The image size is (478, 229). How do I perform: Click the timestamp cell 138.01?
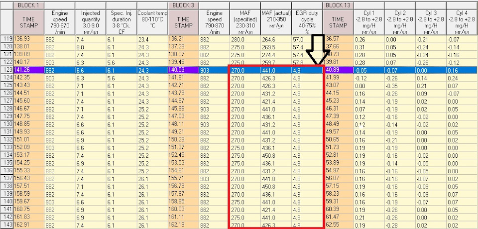pos(29,47)
